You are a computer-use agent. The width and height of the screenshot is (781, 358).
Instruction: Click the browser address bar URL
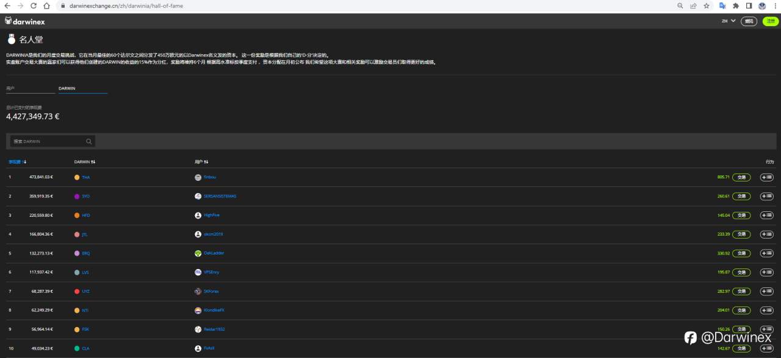(126, 5)
